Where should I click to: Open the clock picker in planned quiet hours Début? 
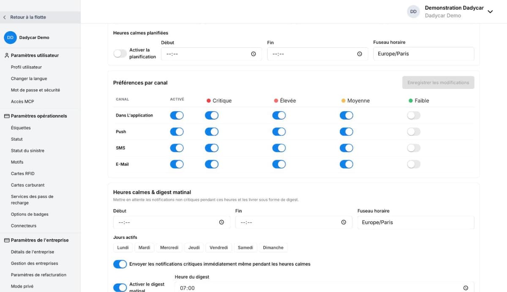[x=253, y=54]
